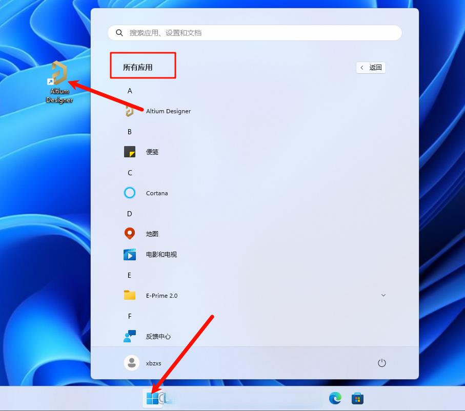This screenshot has height=411, width=465.
Task: Jump via letter header C
Action: click(x=130, y=173)
